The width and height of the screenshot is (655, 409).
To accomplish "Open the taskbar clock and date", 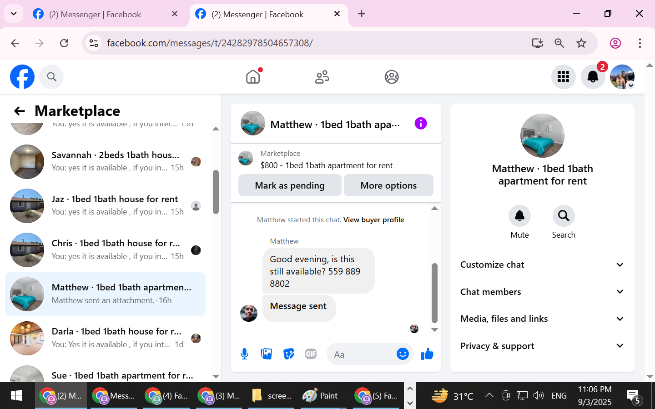I will 595,395.
